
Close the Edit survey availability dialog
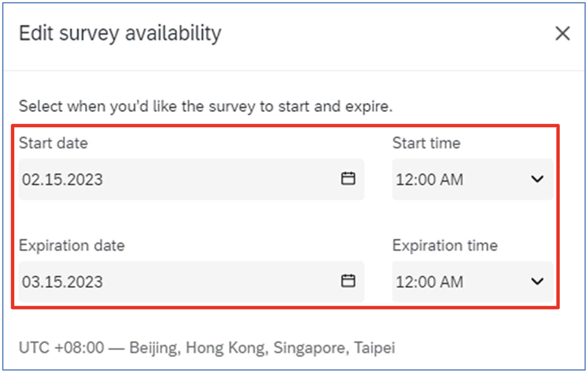(x=563, y=34)
